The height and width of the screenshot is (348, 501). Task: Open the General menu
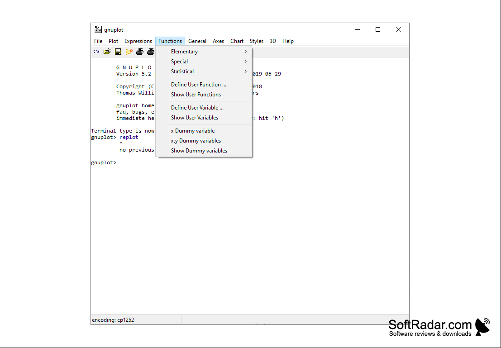click(197, 41)
